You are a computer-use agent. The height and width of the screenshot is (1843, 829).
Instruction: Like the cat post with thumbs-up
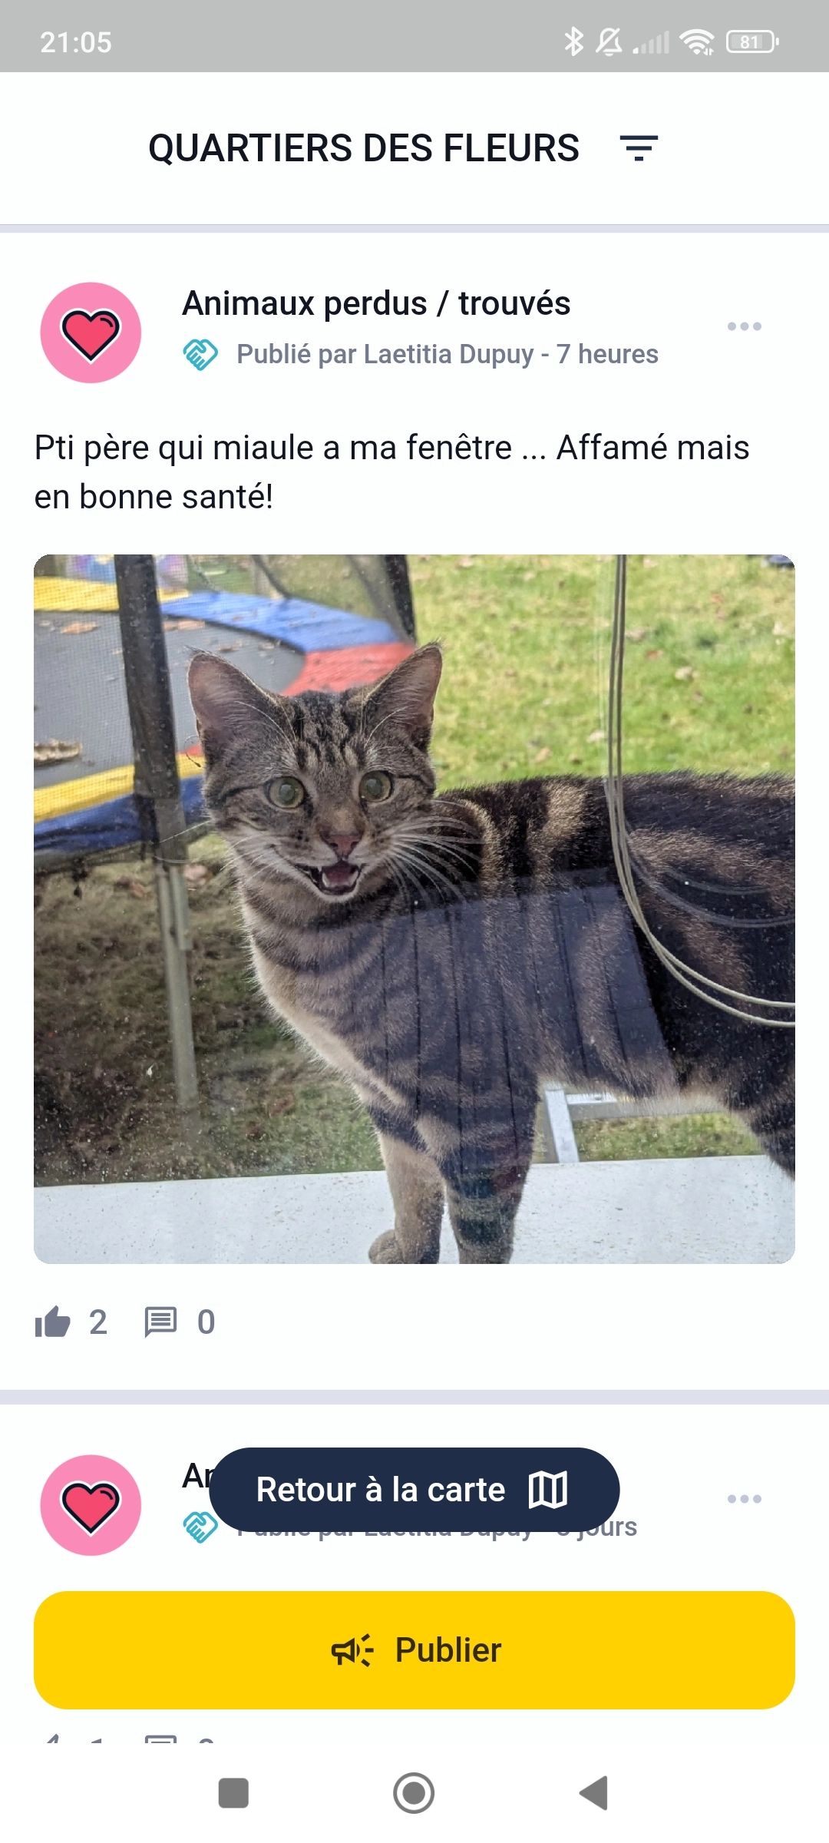point(52,1322)
